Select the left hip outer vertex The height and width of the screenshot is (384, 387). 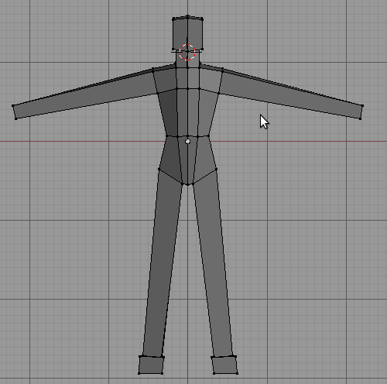(159, 169)
